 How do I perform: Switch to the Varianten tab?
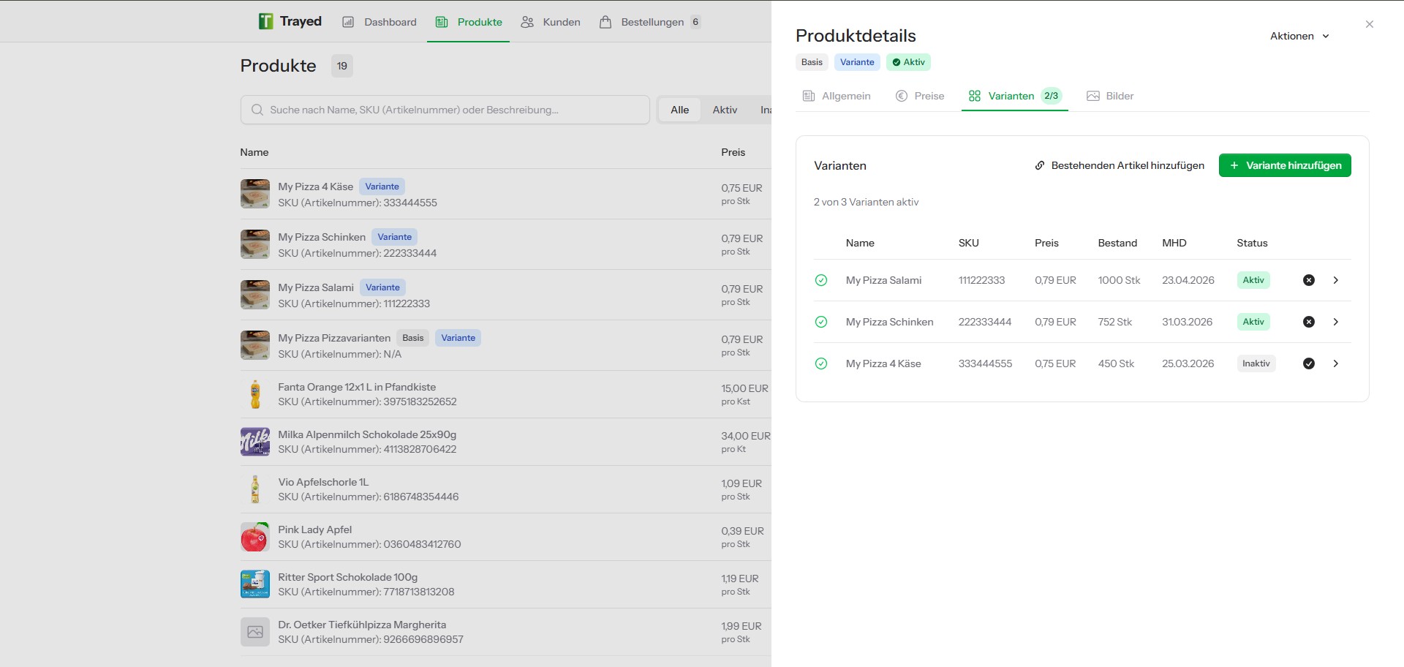(x=1013, y=96)
